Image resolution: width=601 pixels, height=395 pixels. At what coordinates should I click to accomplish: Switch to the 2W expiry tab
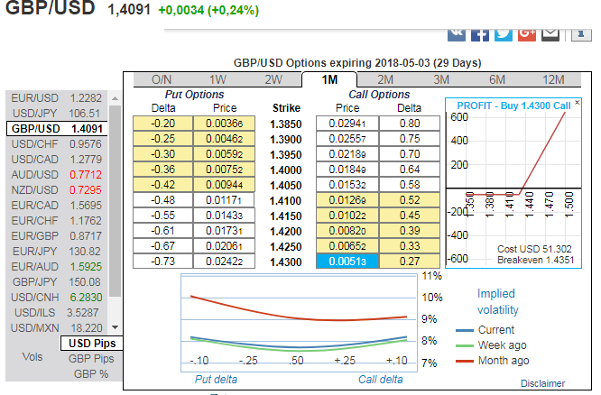click(273, 79)
